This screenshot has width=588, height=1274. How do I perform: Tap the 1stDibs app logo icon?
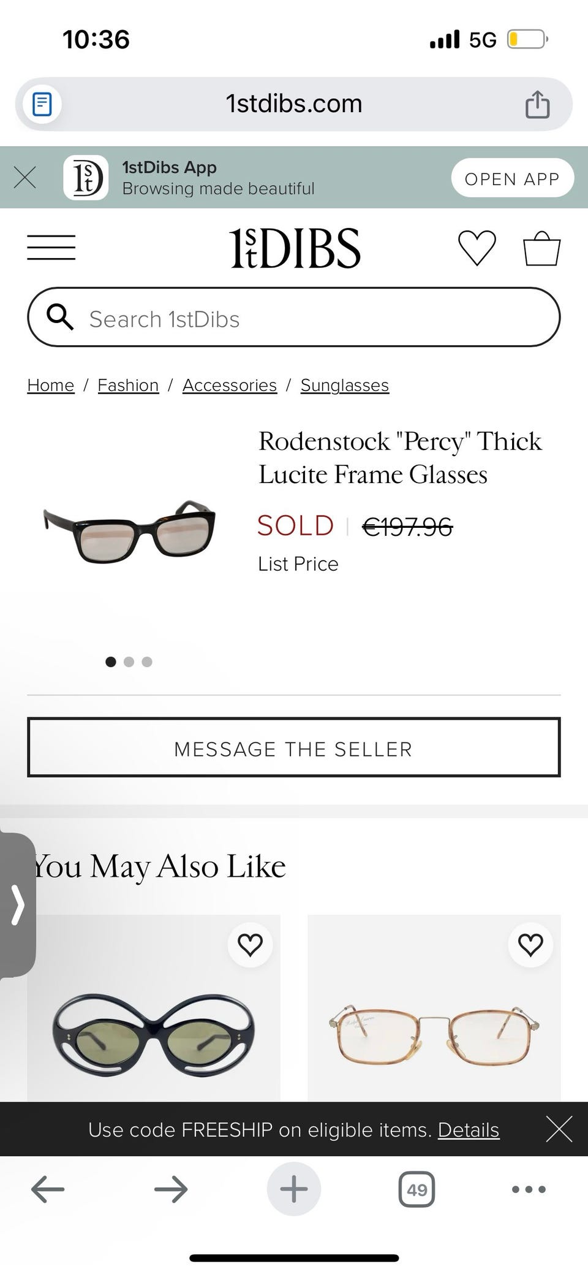[x=86, y=178]
